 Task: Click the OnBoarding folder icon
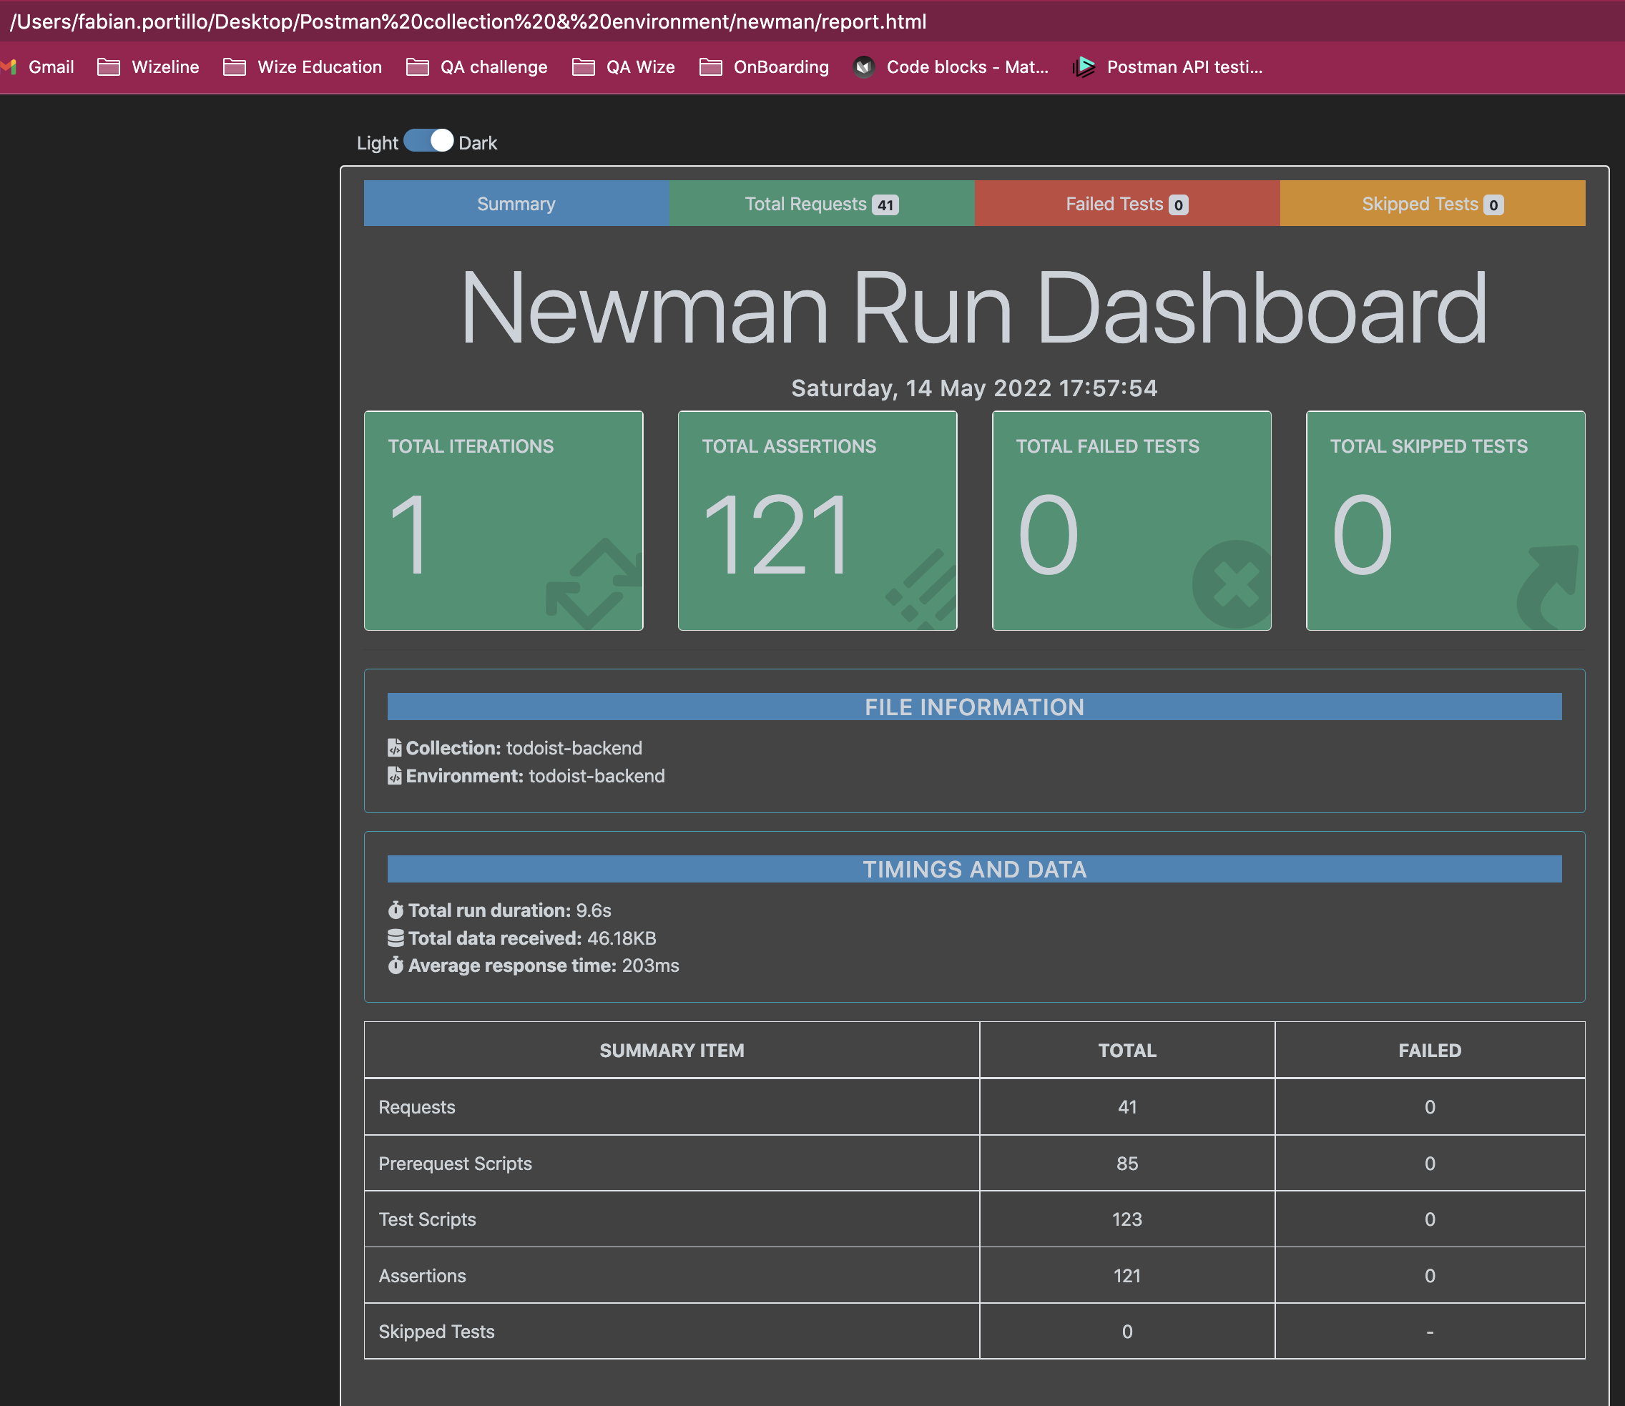(x=711, y=67)
